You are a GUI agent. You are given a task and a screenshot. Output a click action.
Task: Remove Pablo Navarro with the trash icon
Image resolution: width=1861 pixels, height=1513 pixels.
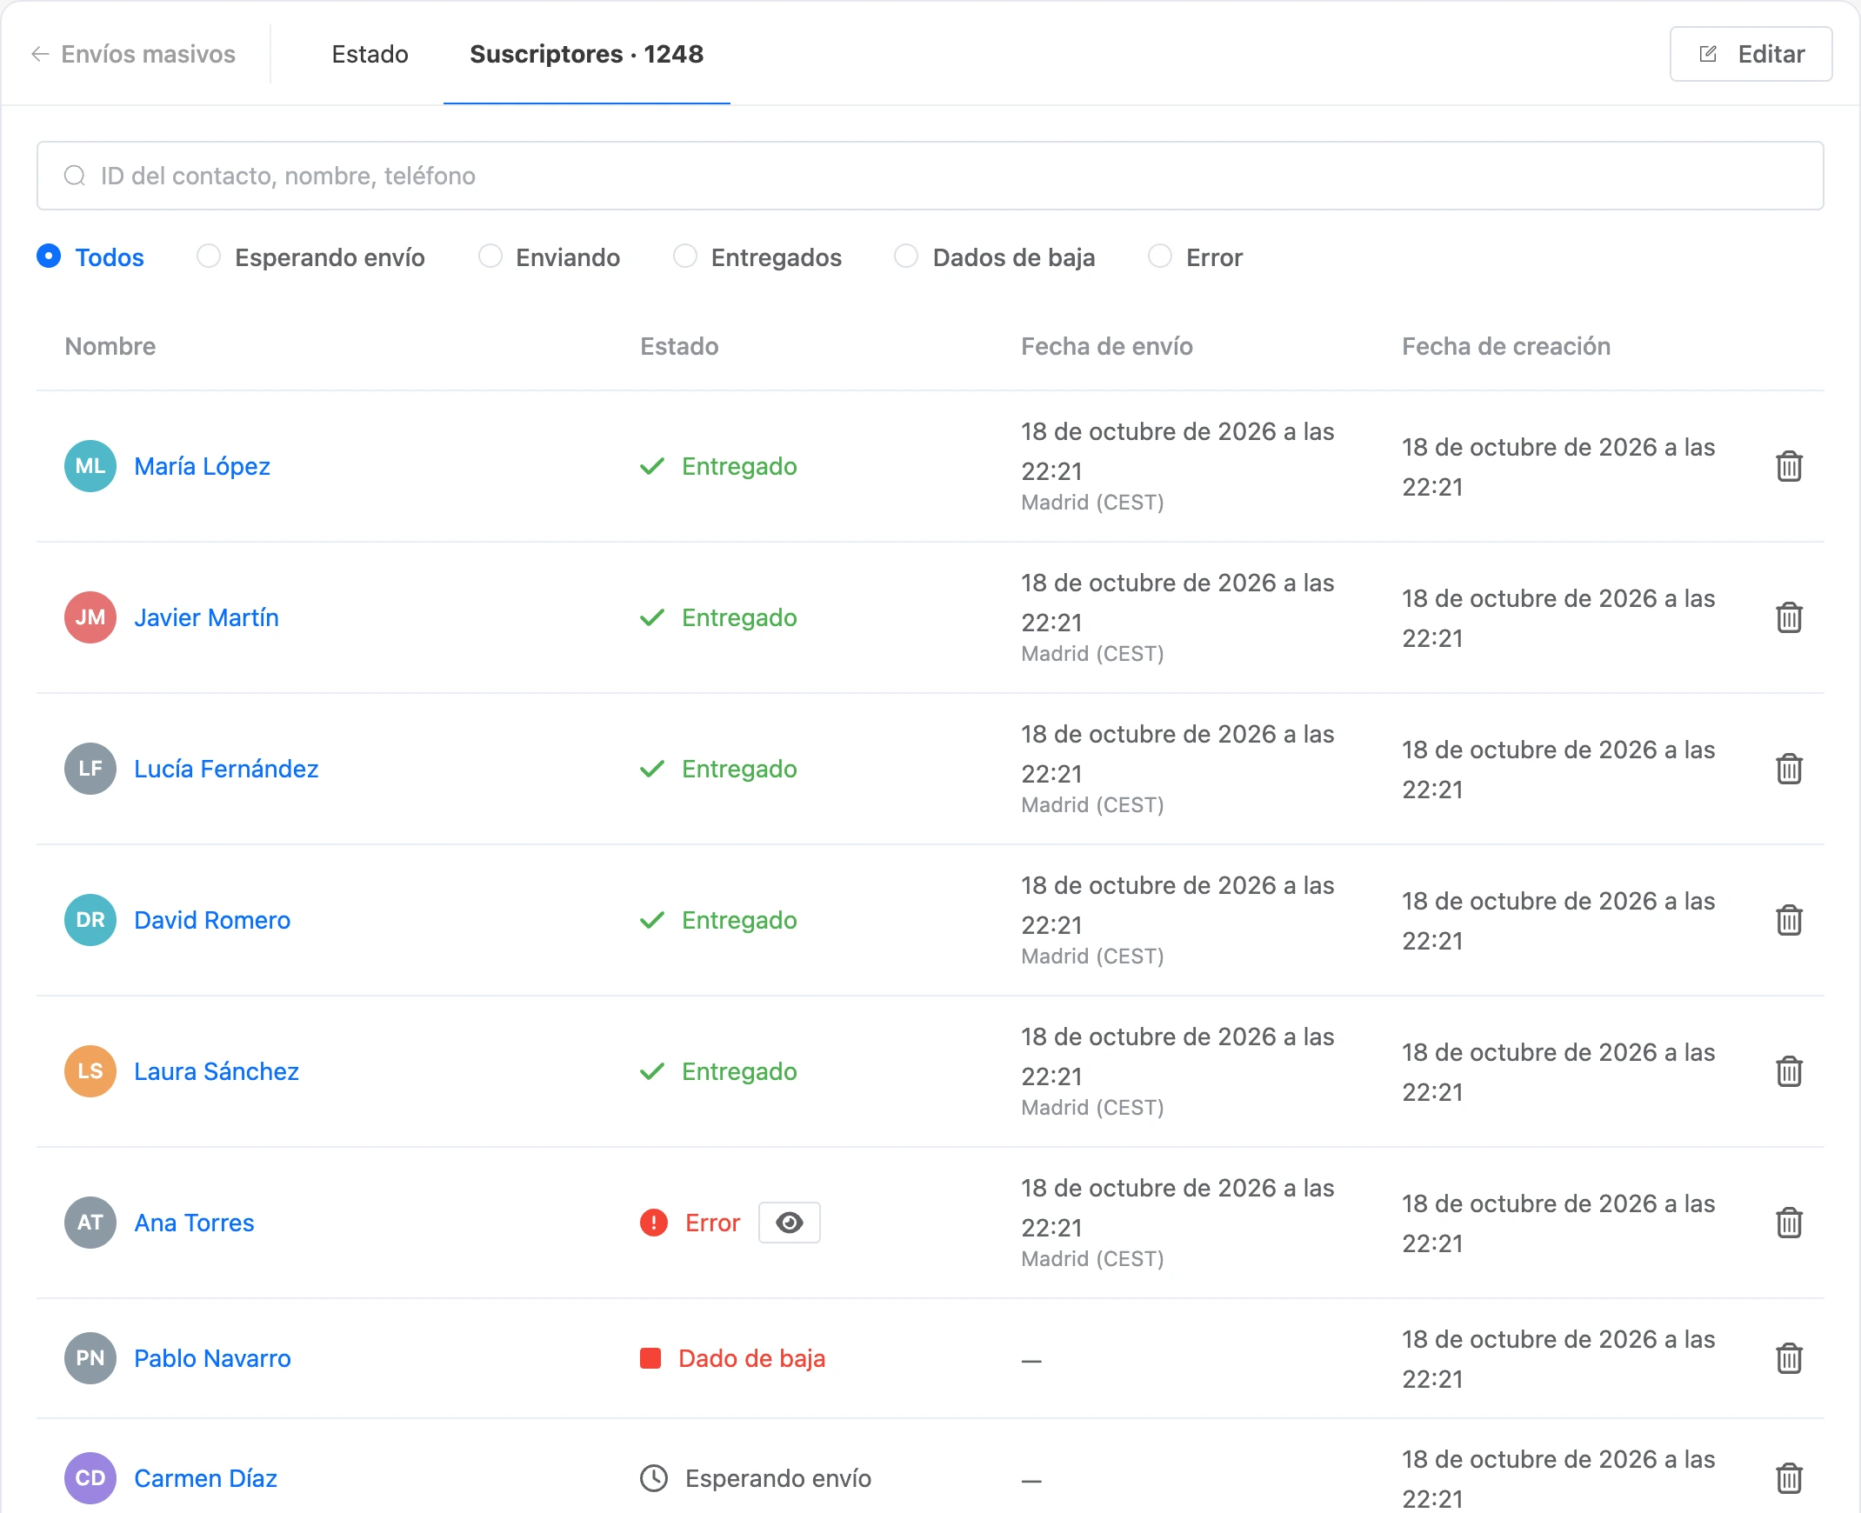point(1789,1358)
